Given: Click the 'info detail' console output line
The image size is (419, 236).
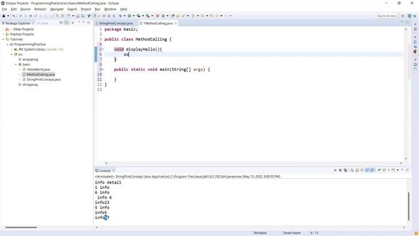Looking at the screenshot, I should click(x=108, y=182).
